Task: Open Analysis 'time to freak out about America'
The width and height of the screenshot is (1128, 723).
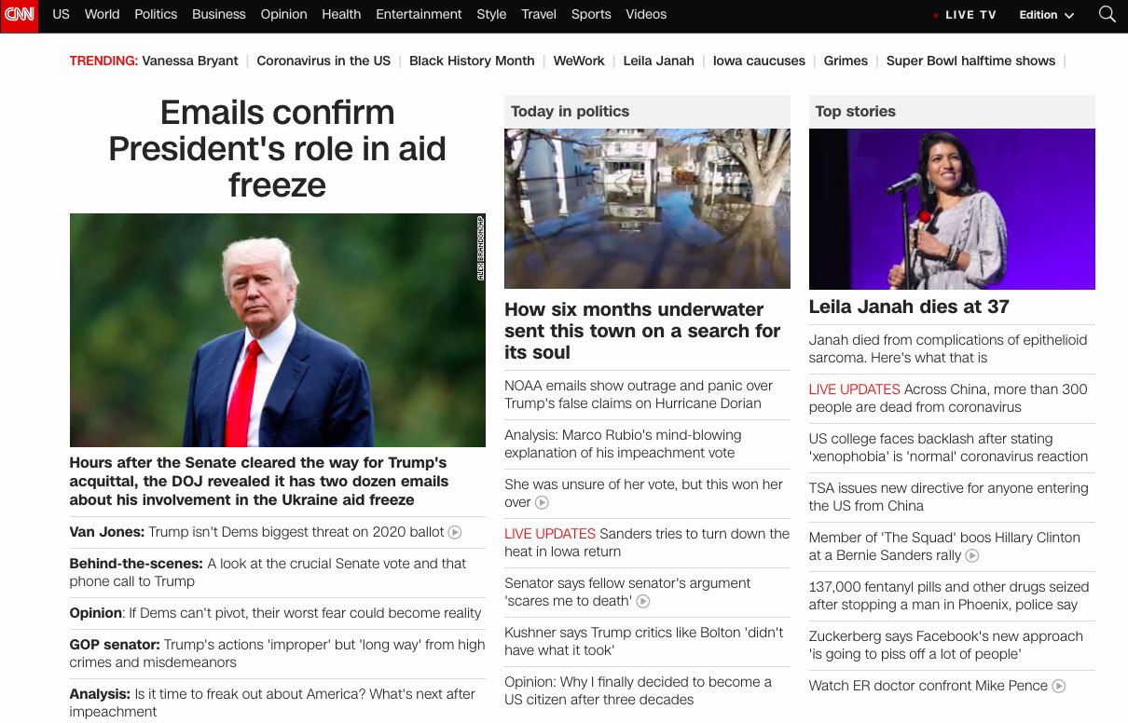Action: coord(272,703)
